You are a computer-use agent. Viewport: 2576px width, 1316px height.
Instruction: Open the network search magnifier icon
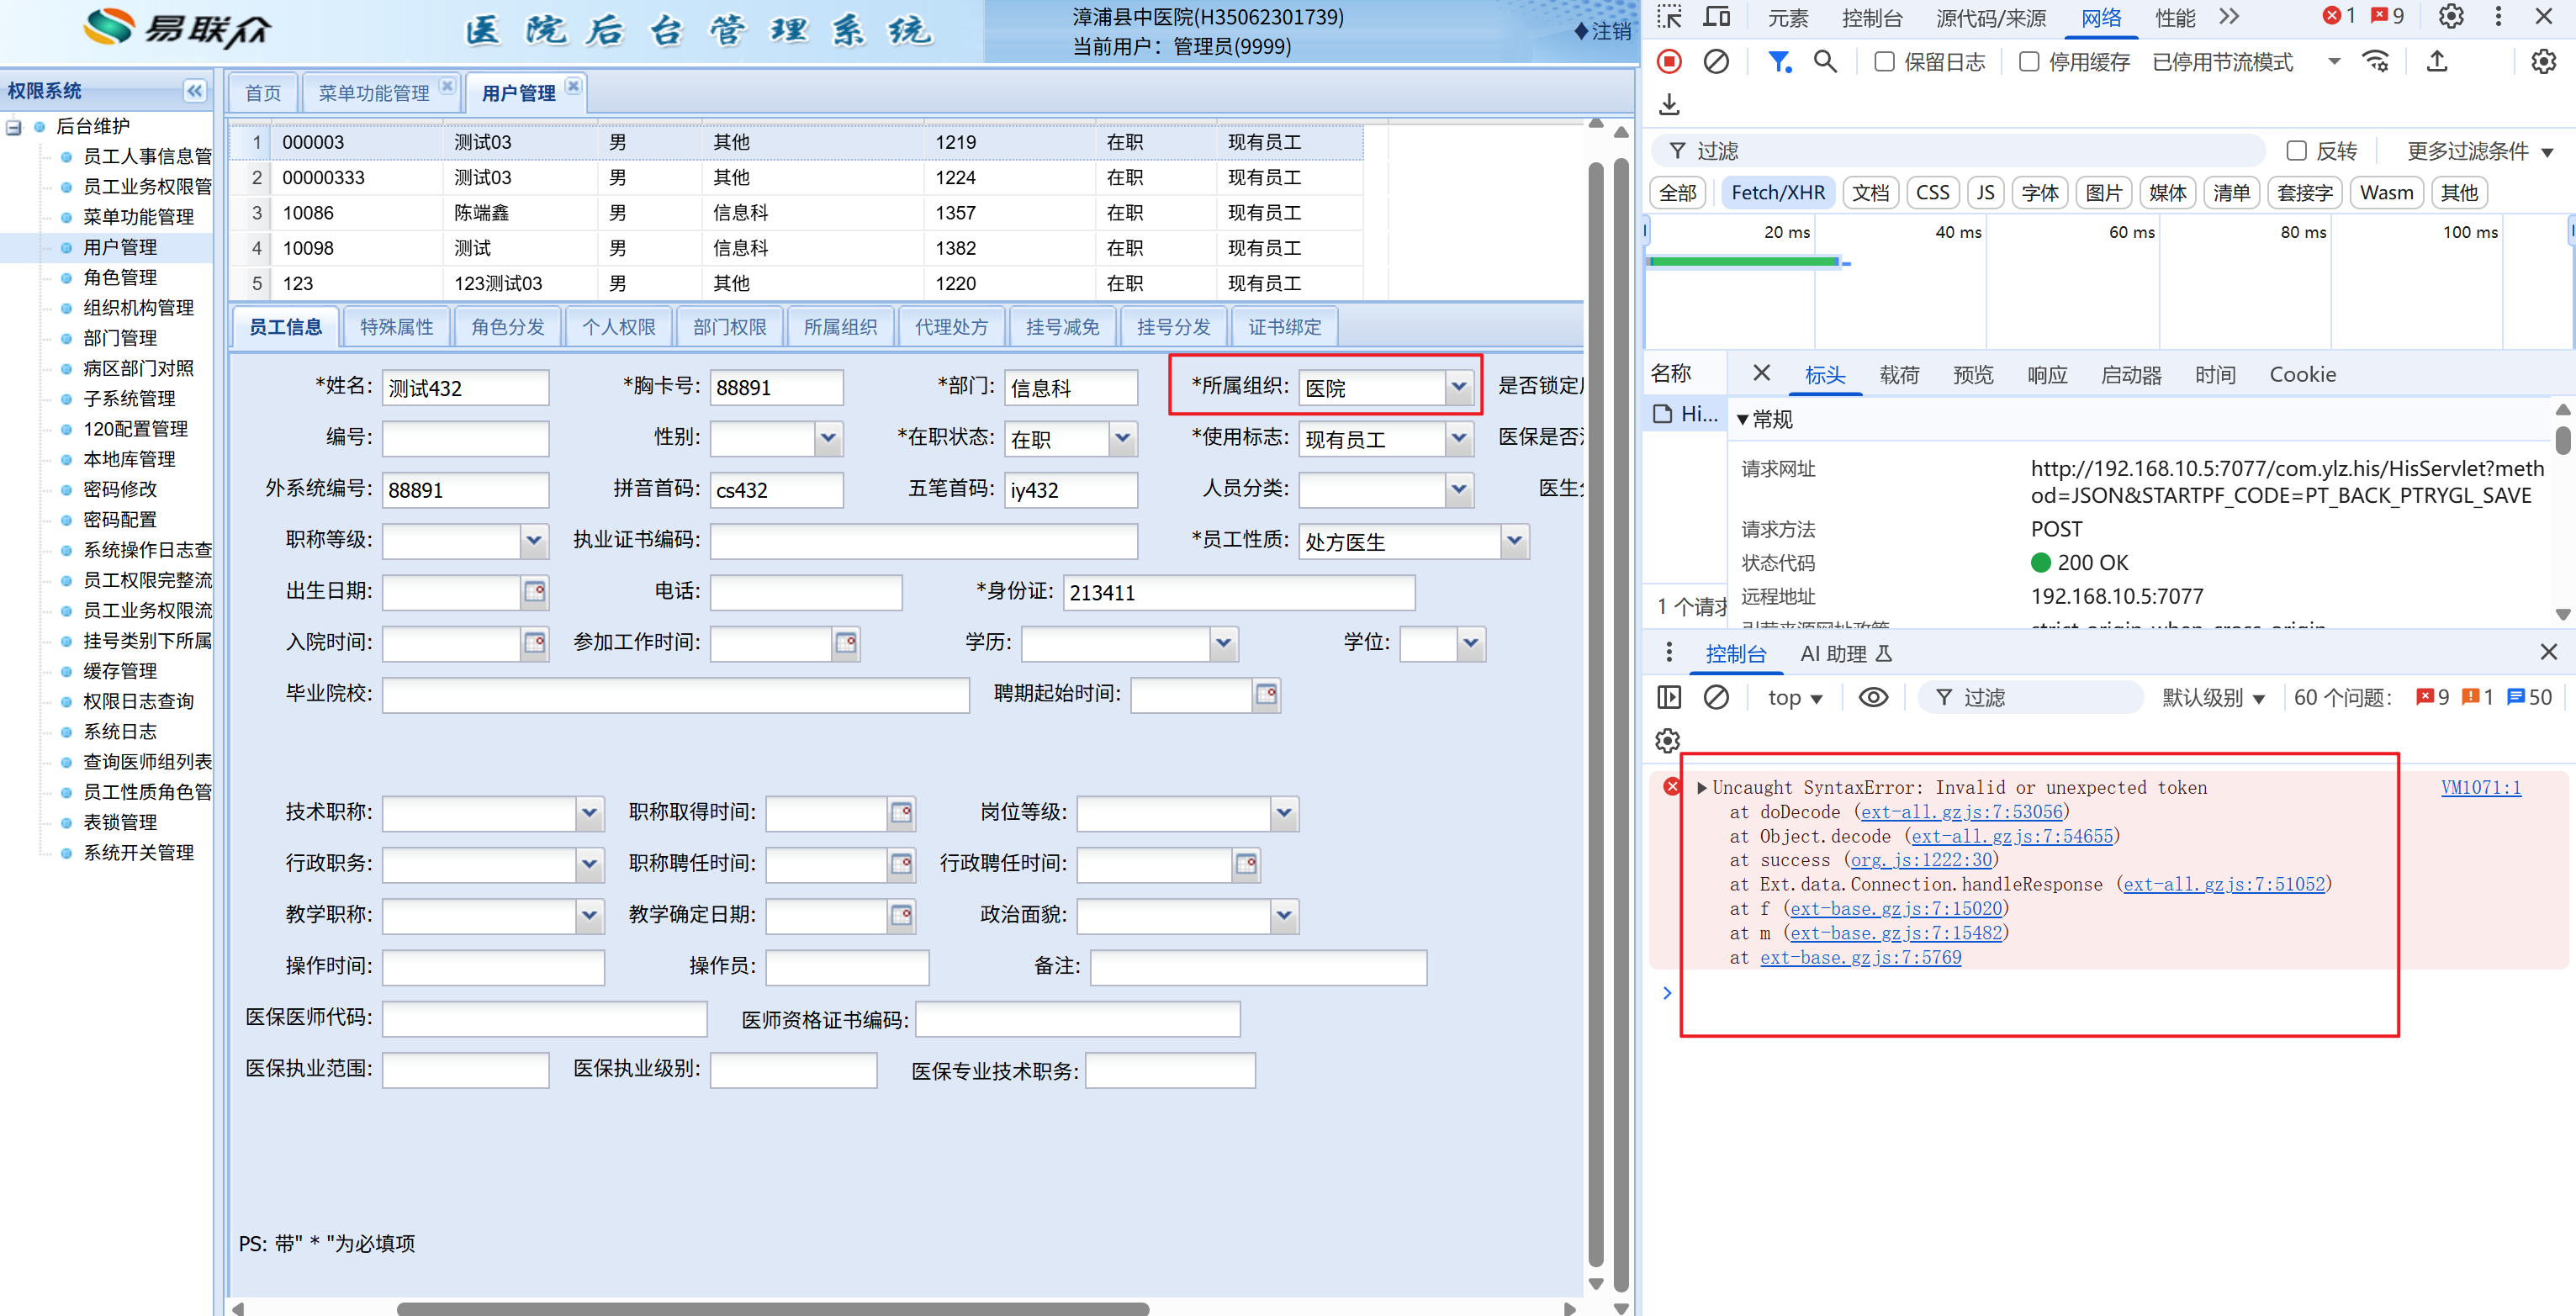pos(1825,62)
